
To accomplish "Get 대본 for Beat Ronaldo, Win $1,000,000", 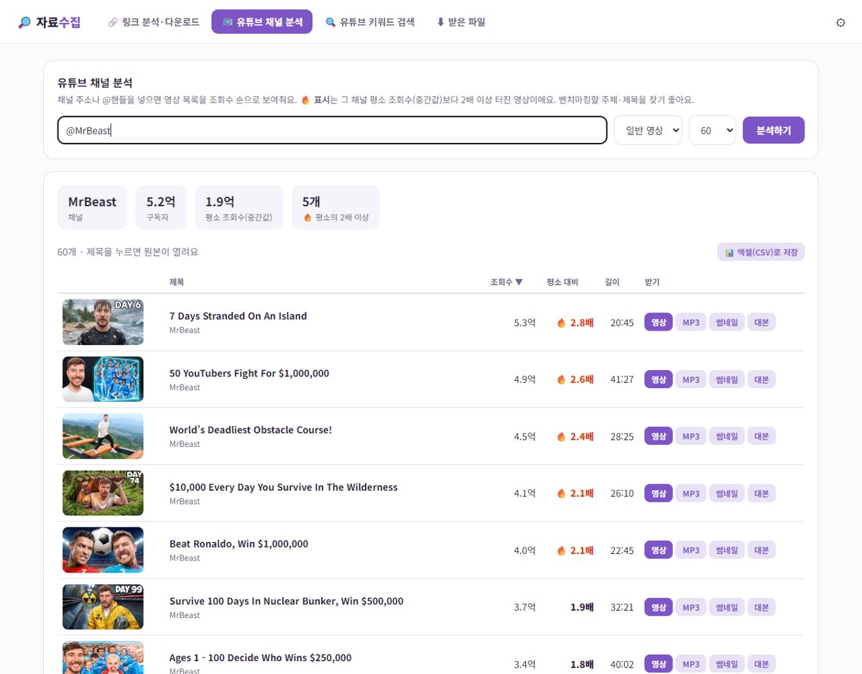I will 761,550.
